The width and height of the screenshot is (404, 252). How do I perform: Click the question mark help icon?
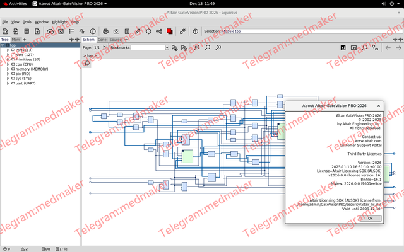click(196, 31)
